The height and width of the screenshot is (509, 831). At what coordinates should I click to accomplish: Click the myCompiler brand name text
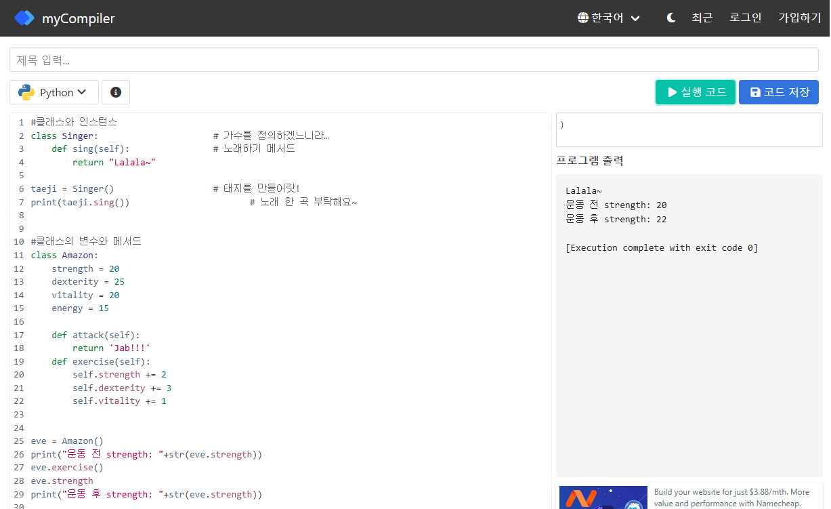click(79, 18)
